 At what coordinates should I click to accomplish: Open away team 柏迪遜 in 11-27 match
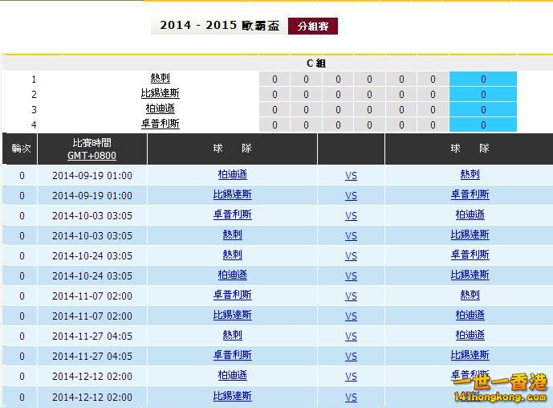tap(470, 335)
